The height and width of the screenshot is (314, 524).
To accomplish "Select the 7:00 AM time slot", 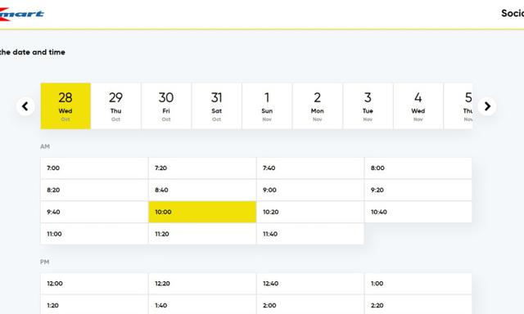I will (94, 168).
